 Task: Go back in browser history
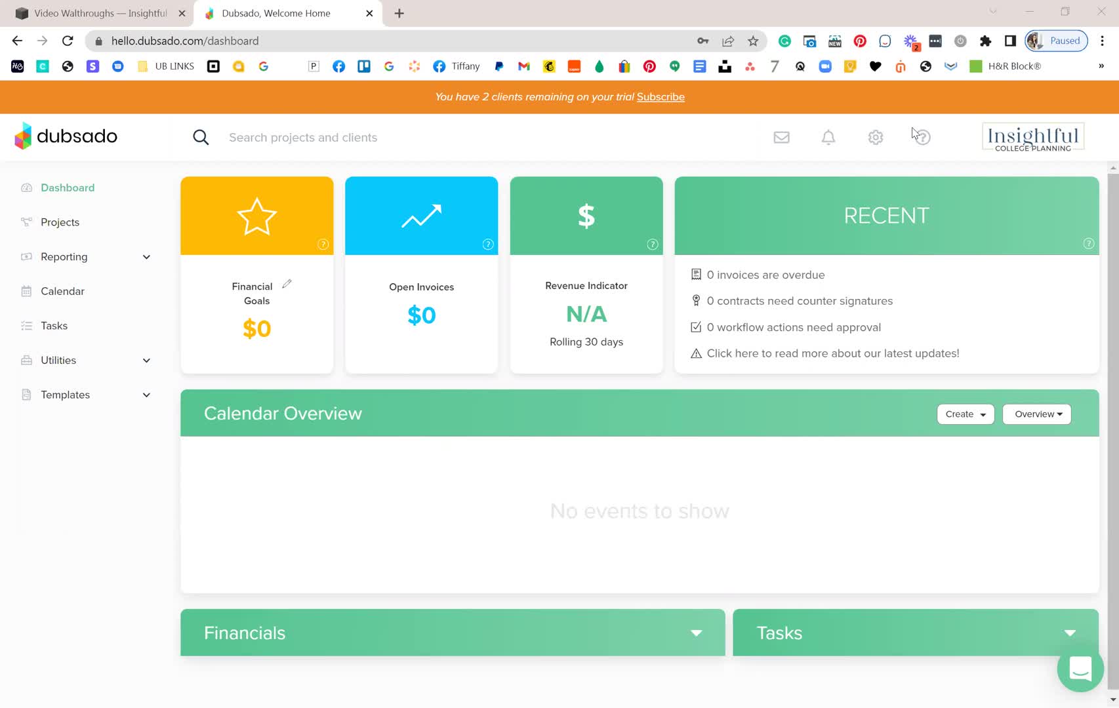[18, 41]
